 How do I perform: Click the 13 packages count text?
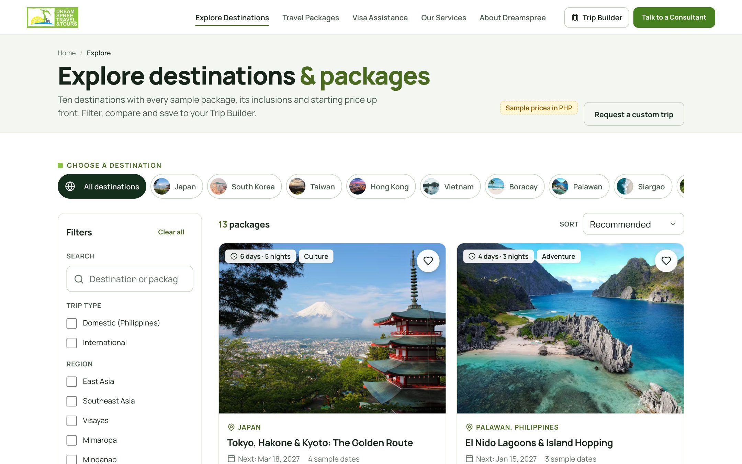(244, 224)
